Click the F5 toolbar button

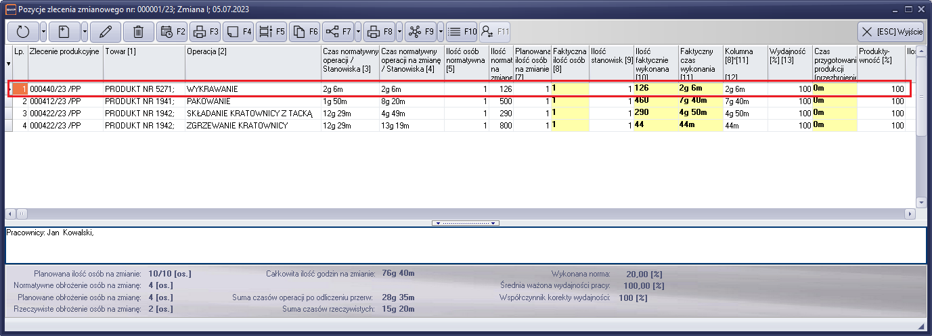coord(271,32)
